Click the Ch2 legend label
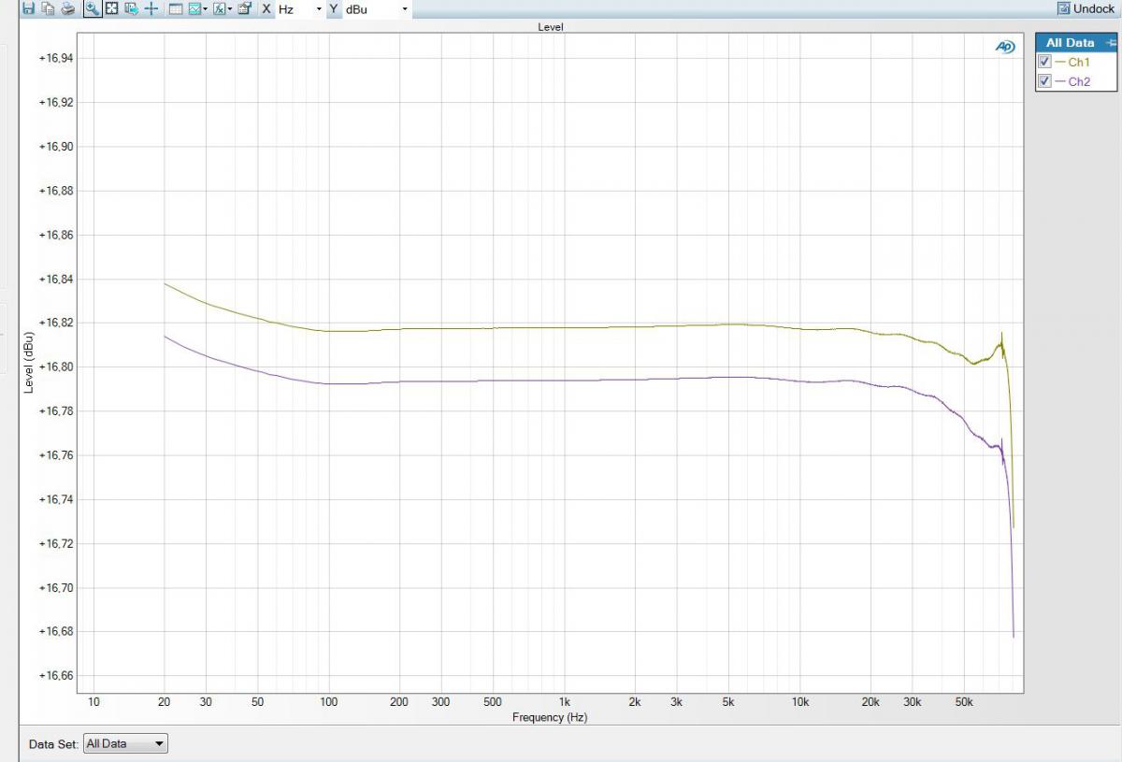Screen dimensions: 1122x762 tap(1079, 82)
